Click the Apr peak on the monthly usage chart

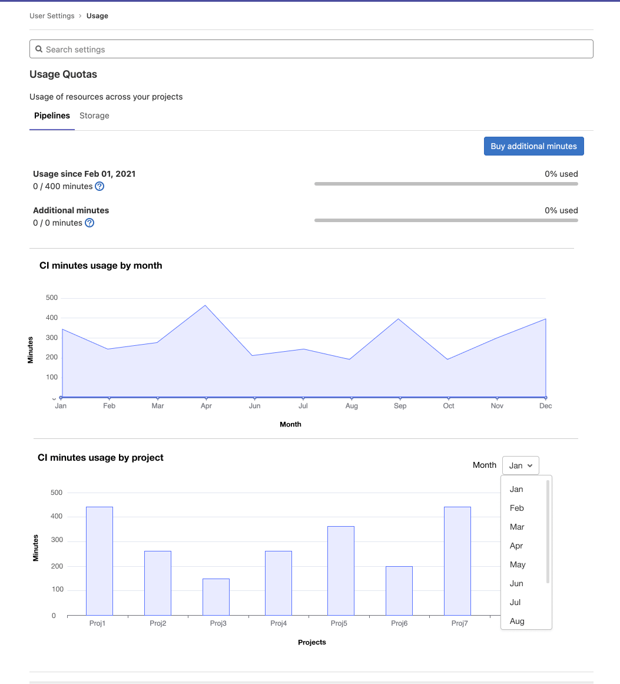206,305
